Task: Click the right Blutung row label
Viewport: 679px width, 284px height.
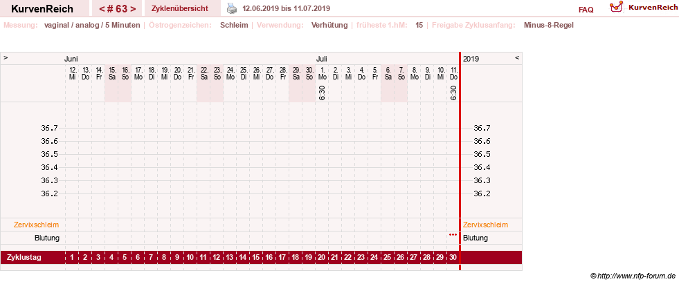Action: (476, 238)
